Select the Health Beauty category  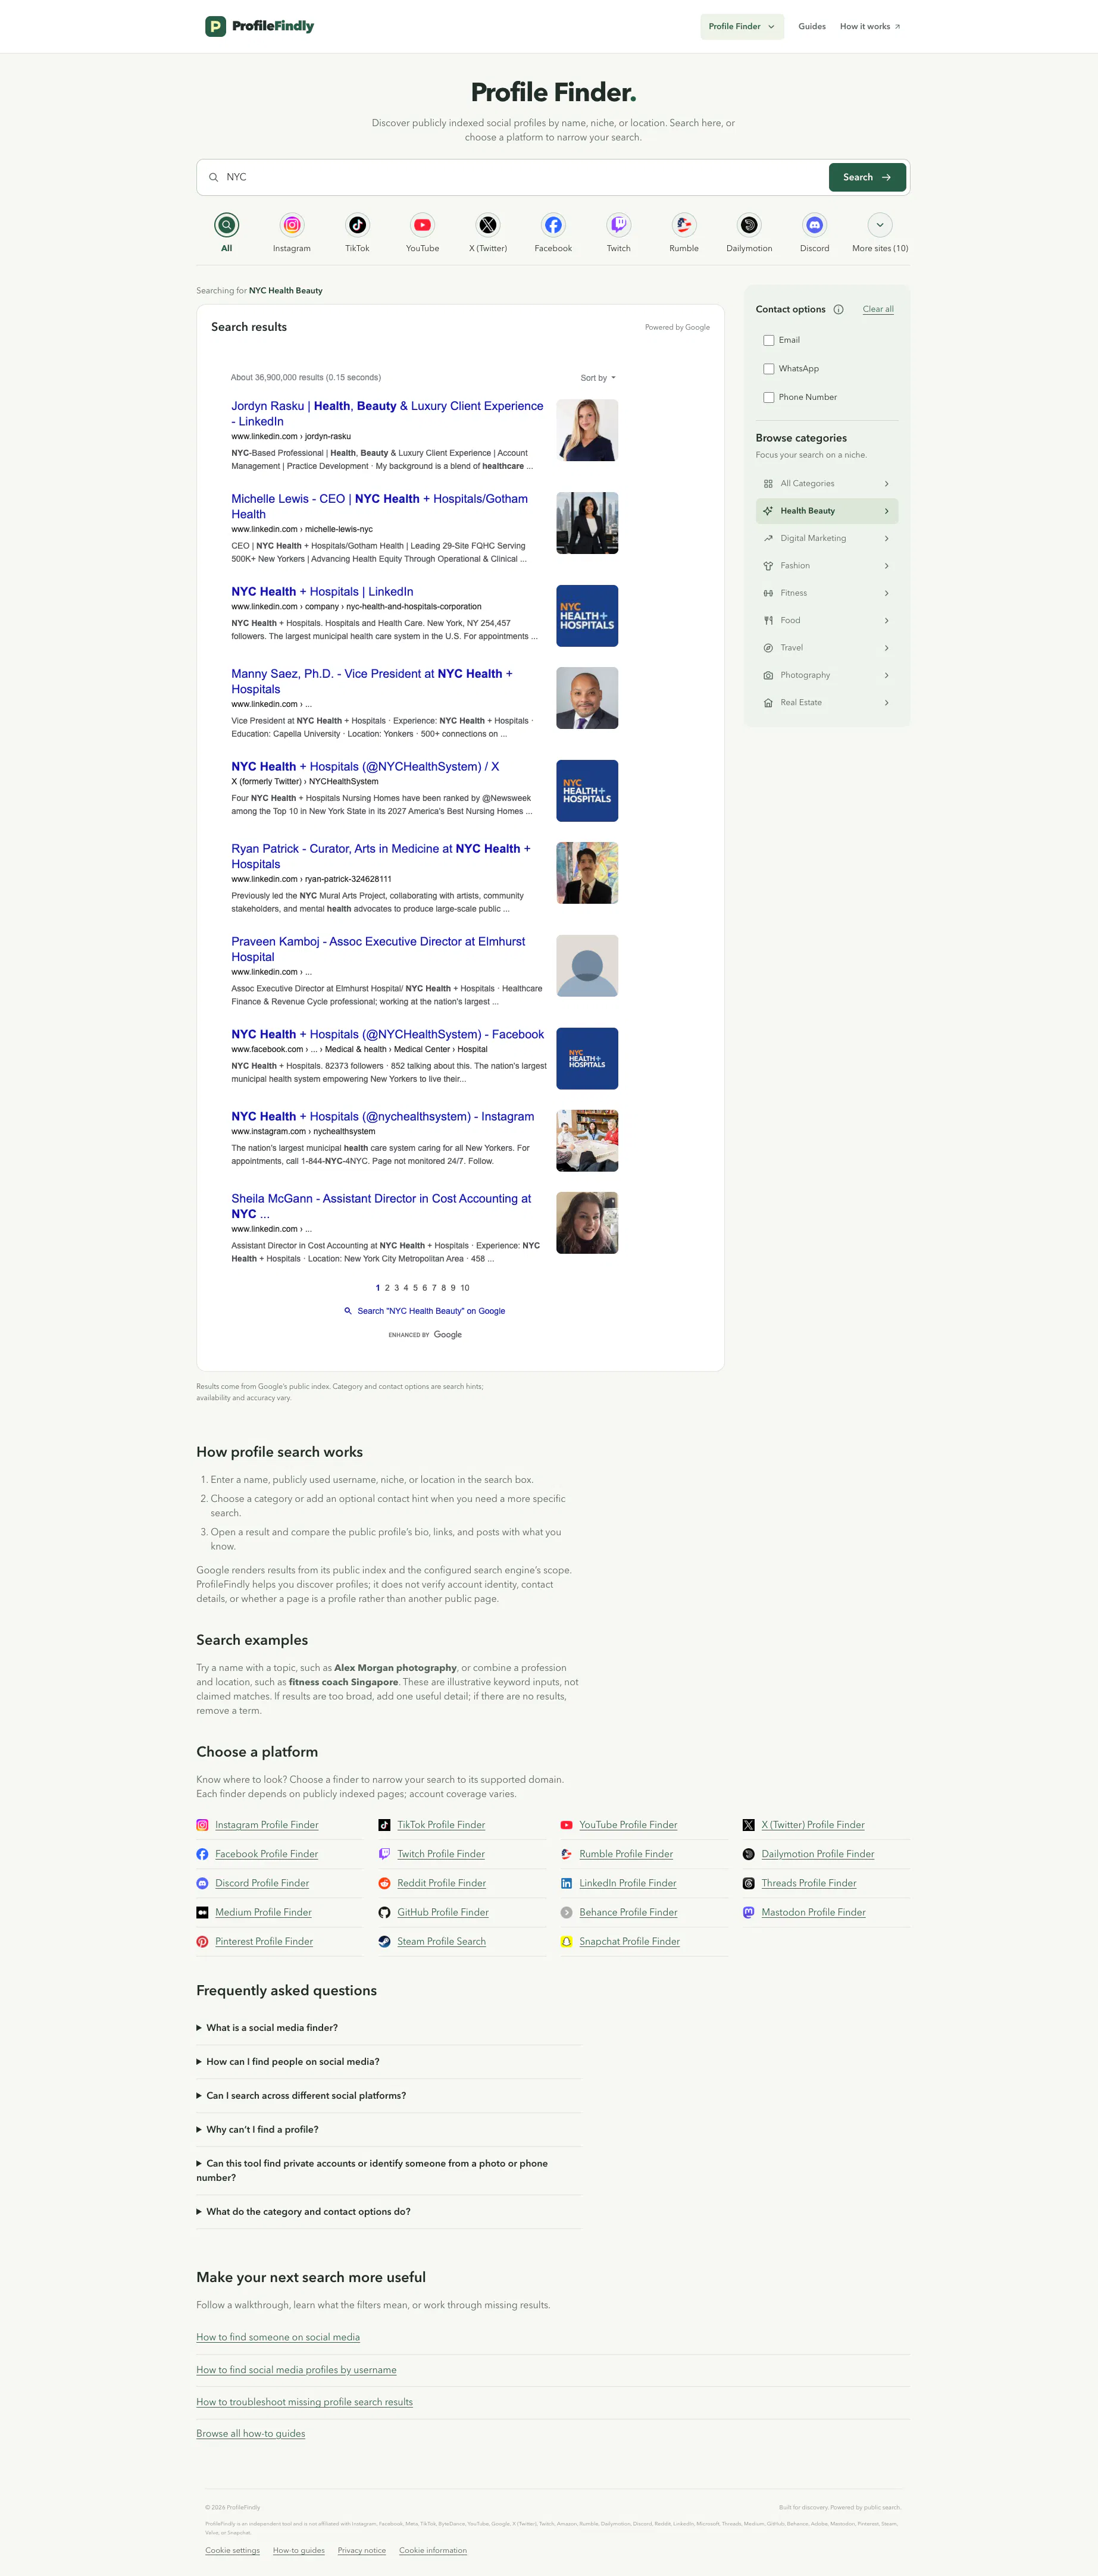click(x=827, y=511)
